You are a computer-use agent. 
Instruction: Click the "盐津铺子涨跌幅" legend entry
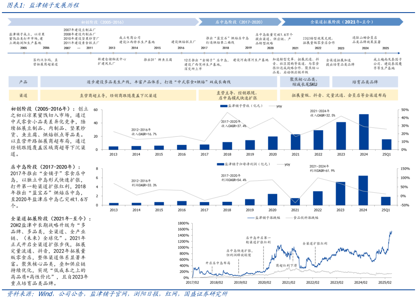(264, 217)
